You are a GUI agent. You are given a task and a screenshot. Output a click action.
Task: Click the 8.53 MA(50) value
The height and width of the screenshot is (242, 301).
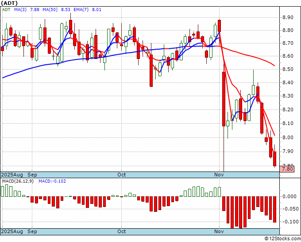click(x=66, y=10)
